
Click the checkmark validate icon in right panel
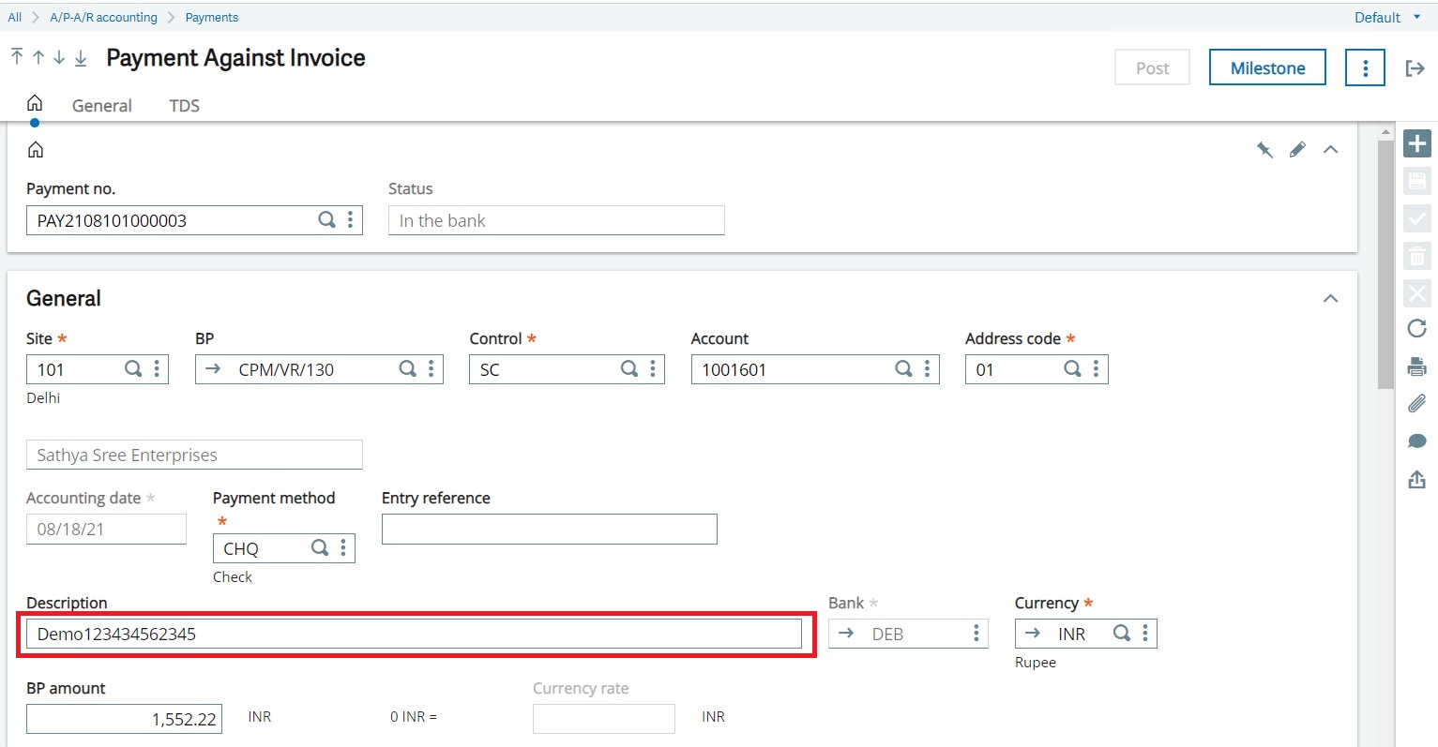[1417, 218]
